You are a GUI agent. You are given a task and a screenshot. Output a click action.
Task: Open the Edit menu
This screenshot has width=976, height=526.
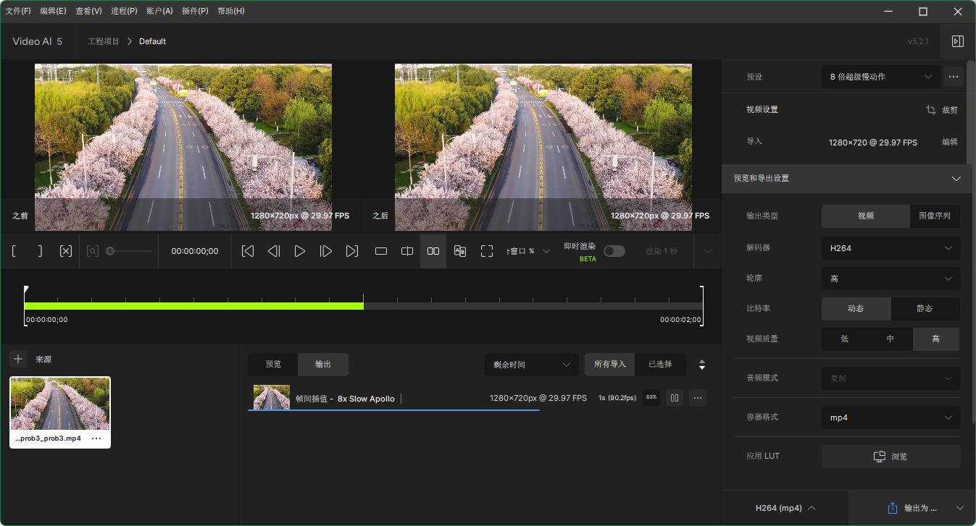click(54, 11)
